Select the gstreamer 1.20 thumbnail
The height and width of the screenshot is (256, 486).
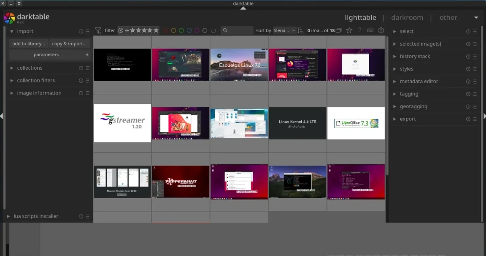(122, 123)
